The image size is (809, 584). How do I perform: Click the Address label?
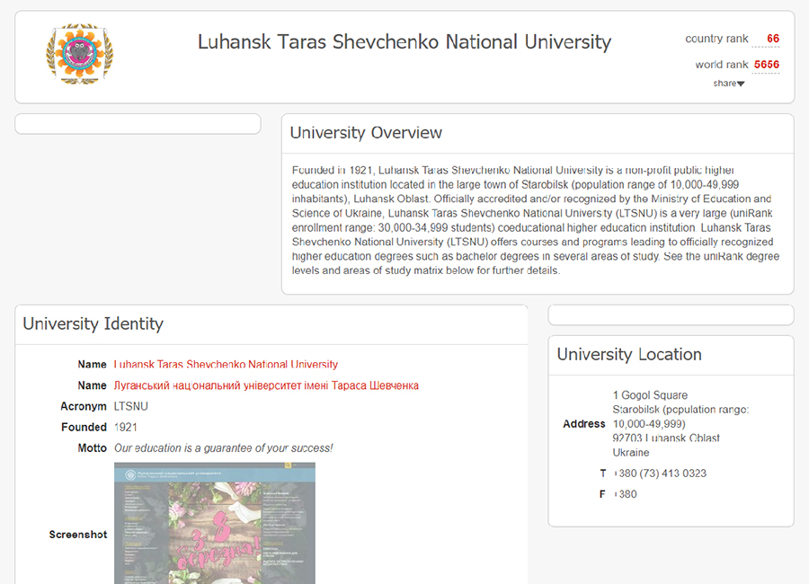click(584, 423)
